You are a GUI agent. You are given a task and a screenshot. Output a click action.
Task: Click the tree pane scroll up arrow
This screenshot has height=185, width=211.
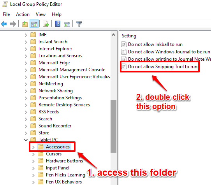[x=113, y=35]
